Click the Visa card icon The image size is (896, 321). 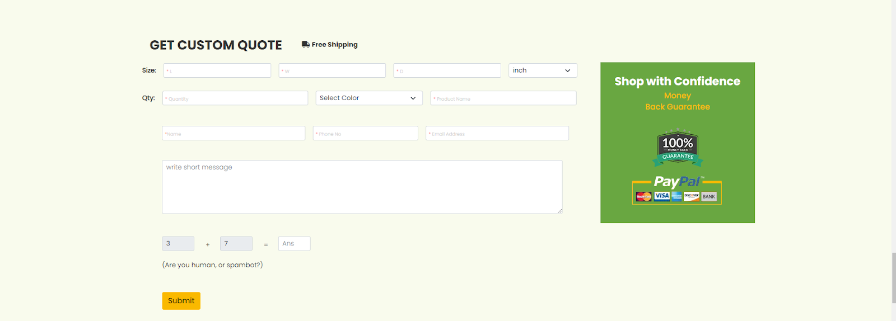pyautogui.click(x=662, y=196)
